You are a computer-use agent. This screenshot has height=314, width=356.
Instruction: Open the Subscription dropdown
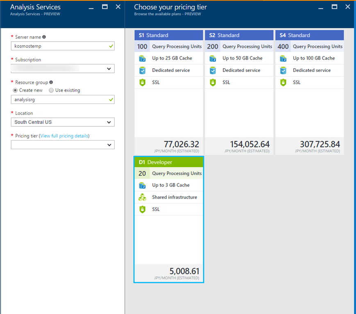pos(63,69)
